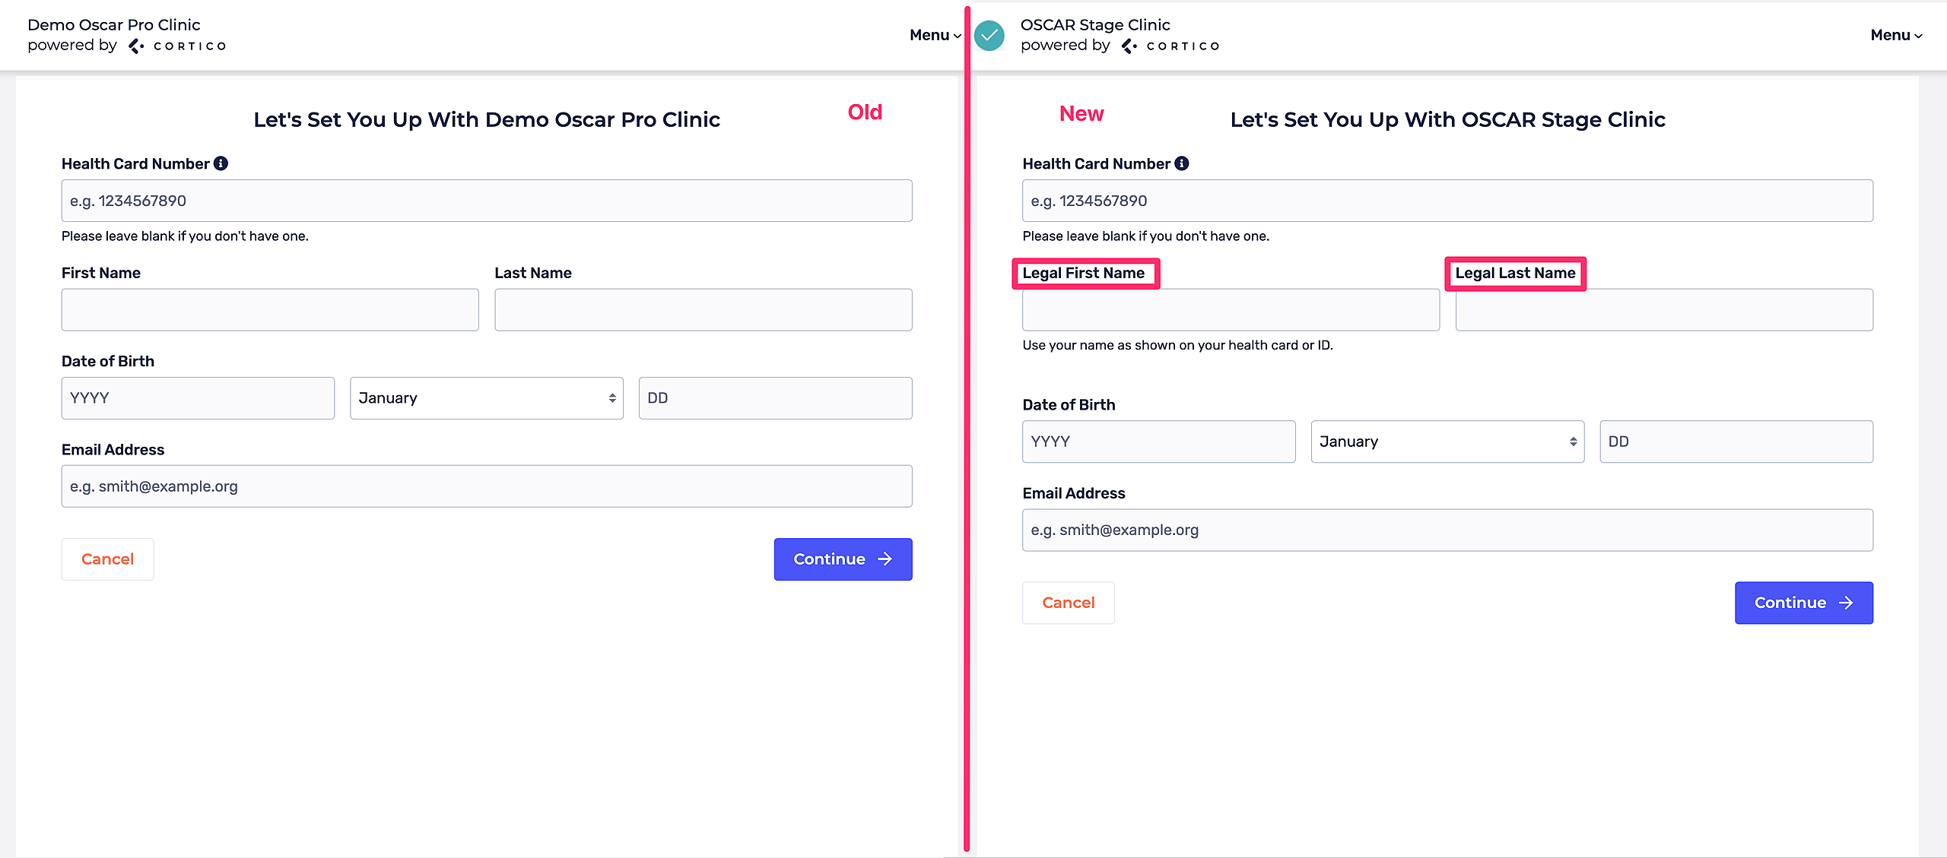Click the teal checkmark icon beside OSCAR Stage Clinic
The width and height of the screenshot is (1947, 858).
point(989,36)
